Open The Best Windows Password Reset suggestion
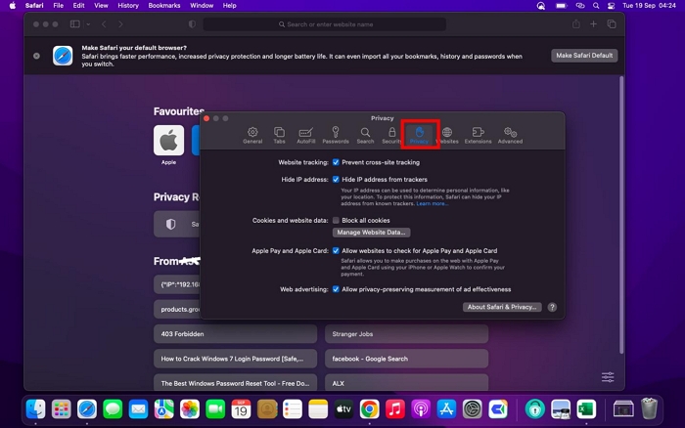 tap(236, 383)
